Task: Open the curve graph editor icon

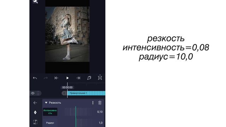Action: (35, 122)
